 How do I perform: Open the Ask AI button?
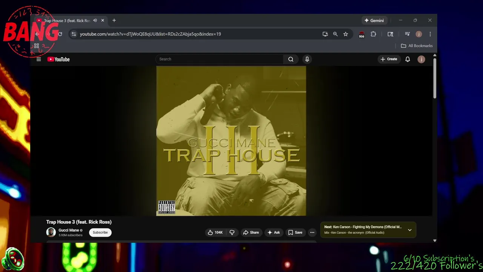pos(274,233)
